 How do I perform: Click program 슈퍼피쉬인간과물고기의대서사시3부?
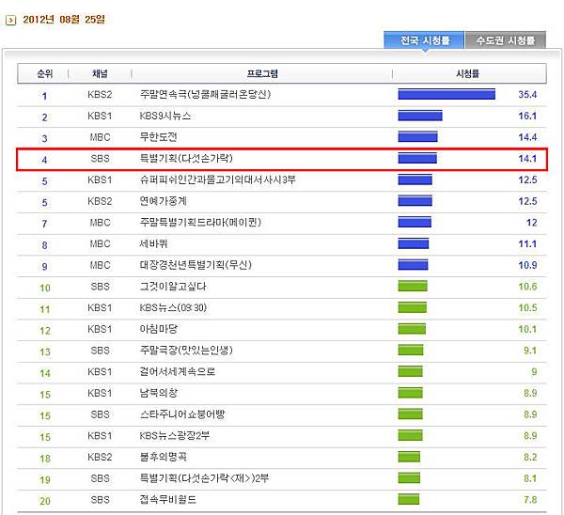(x=218, y=179)
